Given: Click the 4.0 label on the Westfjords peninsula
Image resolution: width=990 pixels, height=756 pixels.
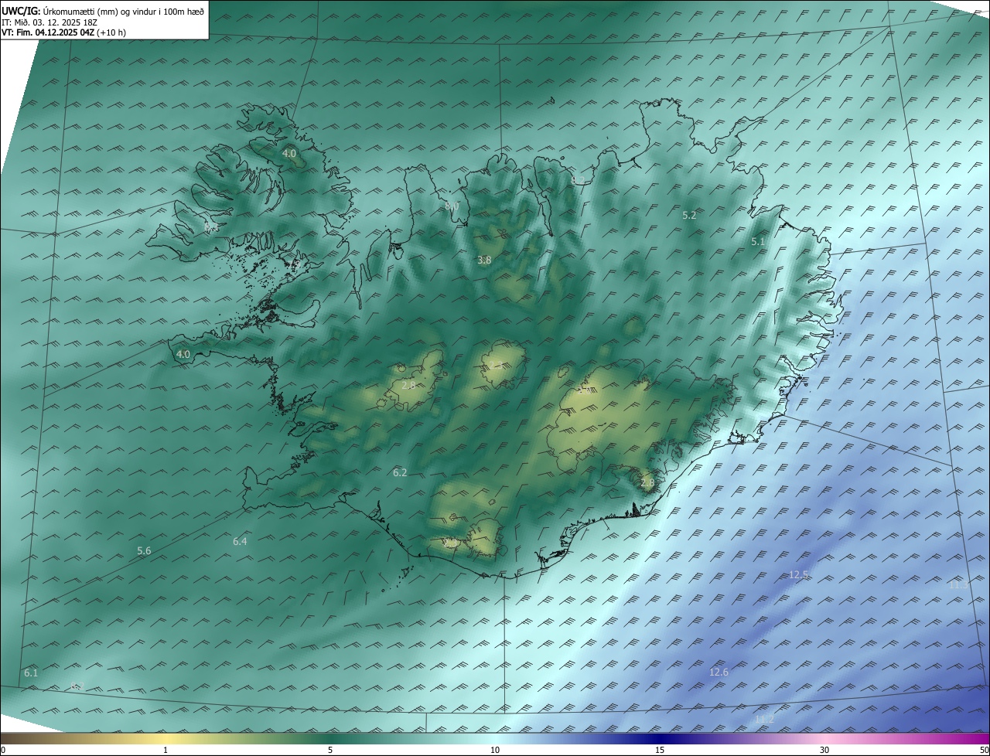Looking at the screenshot, I should (288, 155).
